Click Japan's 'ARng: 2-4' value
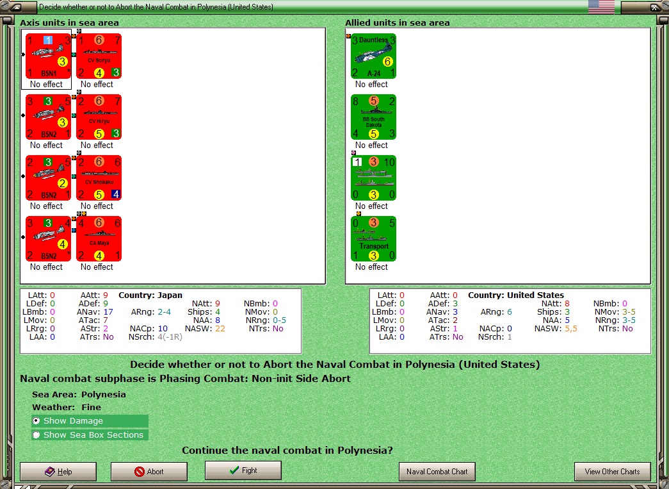 [x=150, y=311]
